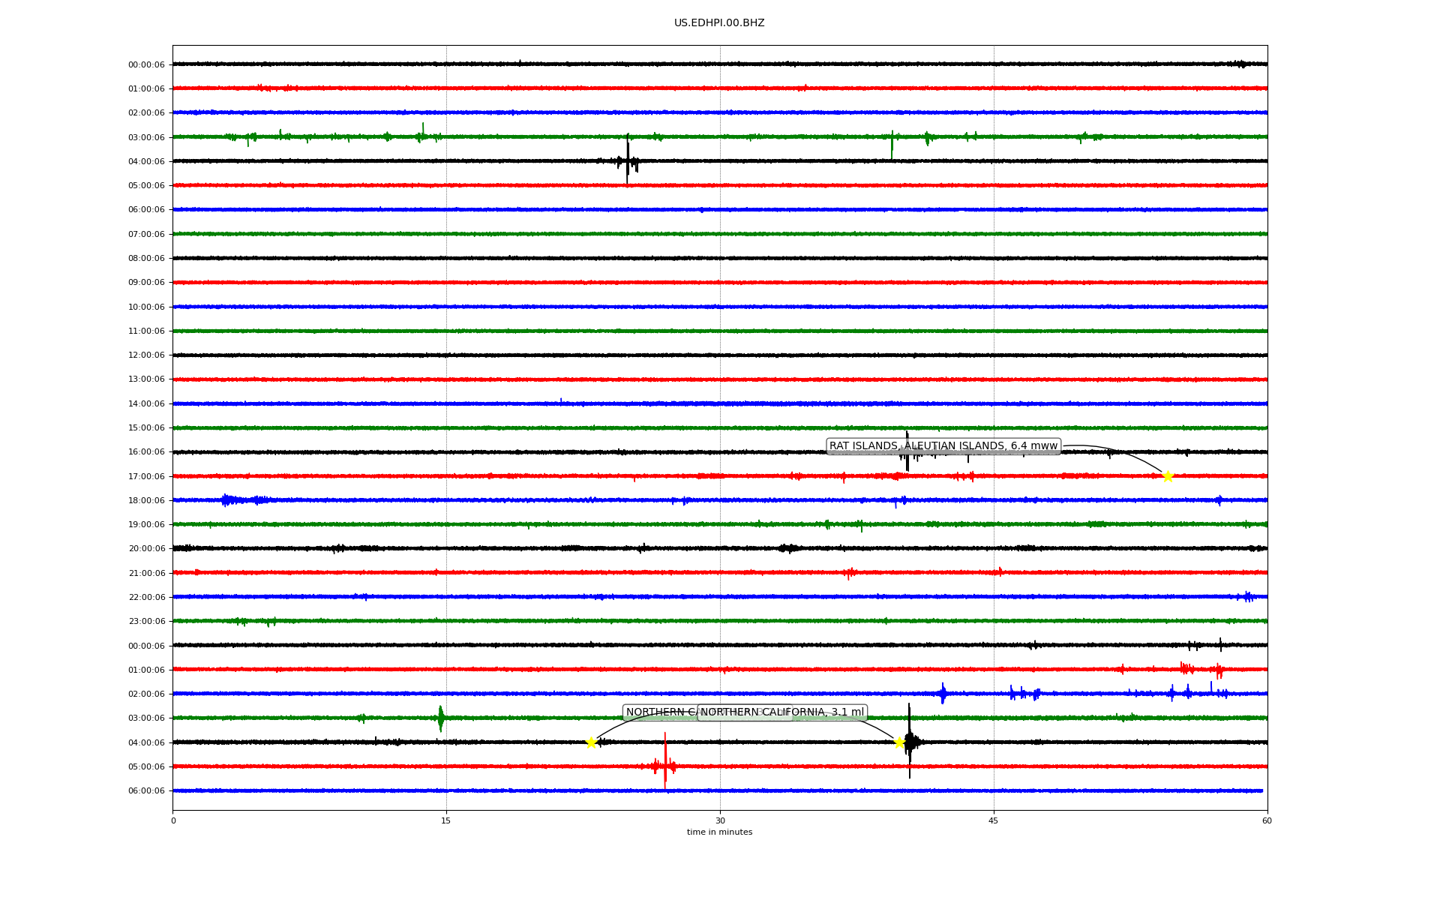Image resolution: width=1440 pixels, height=900 pixels.
Task: Click the yellow star on the 17:00:06 trace
Action: click(x=1167, y=476)
